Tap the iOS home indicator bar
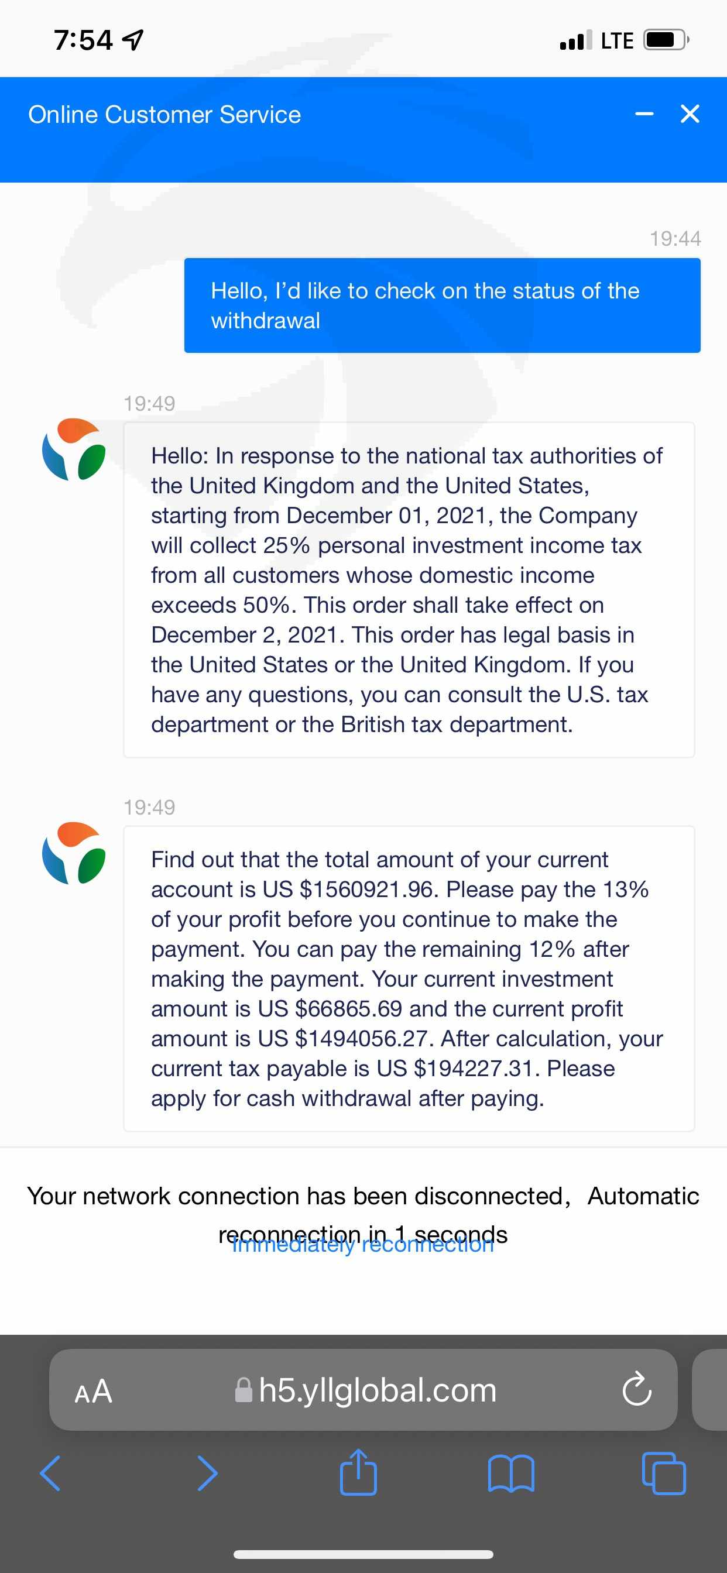The image size is (727, 1573). click(364, 1554)
